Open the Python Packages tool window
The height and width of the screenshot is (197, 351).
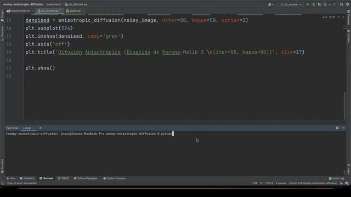pos(86,178)
